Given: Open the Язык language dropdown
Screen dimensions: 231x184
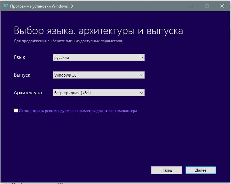Looking at the screenshot, I should tap(99, 57).
